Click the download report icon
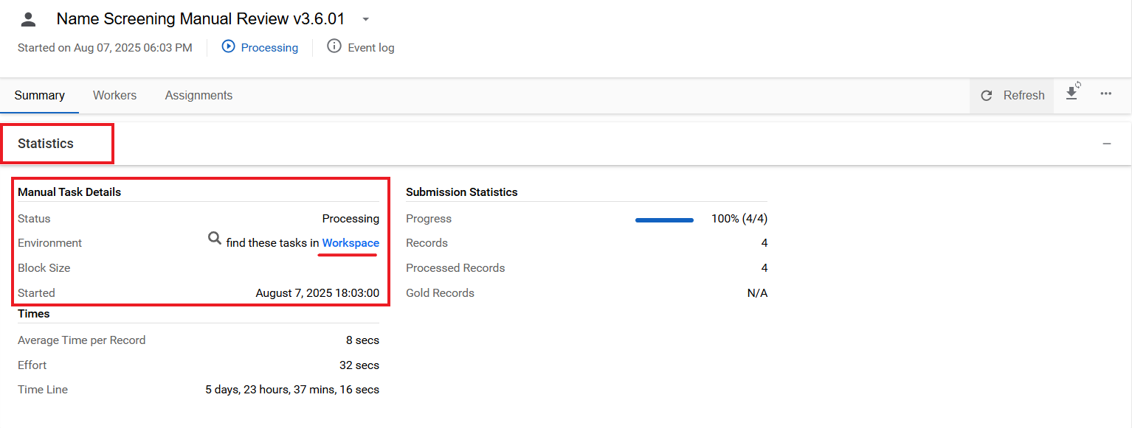 point(1072,93)
